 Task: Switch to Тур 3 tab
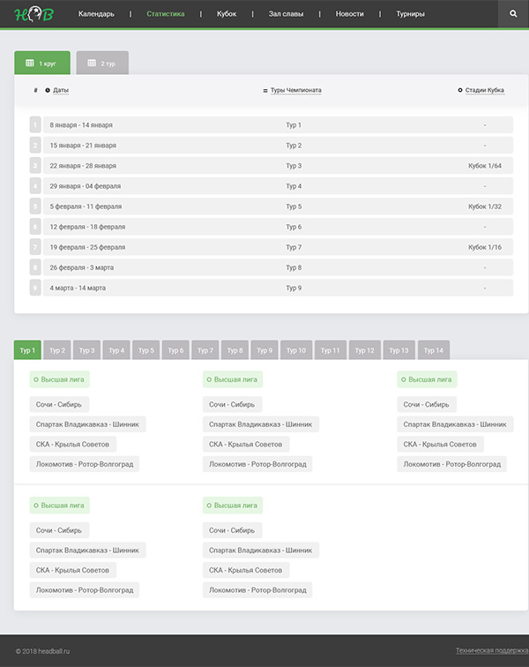86,350
